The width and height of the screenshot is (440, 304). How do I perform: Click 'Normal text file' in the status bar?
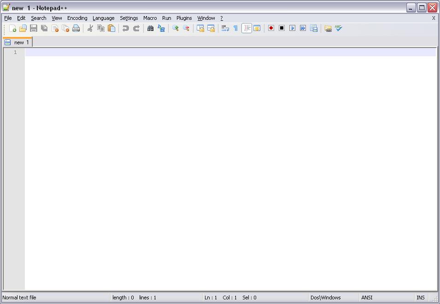(x=19, y=298)
